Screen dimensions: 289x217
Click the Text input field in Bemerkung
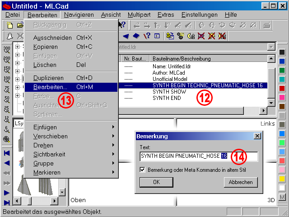coord(199,156)
